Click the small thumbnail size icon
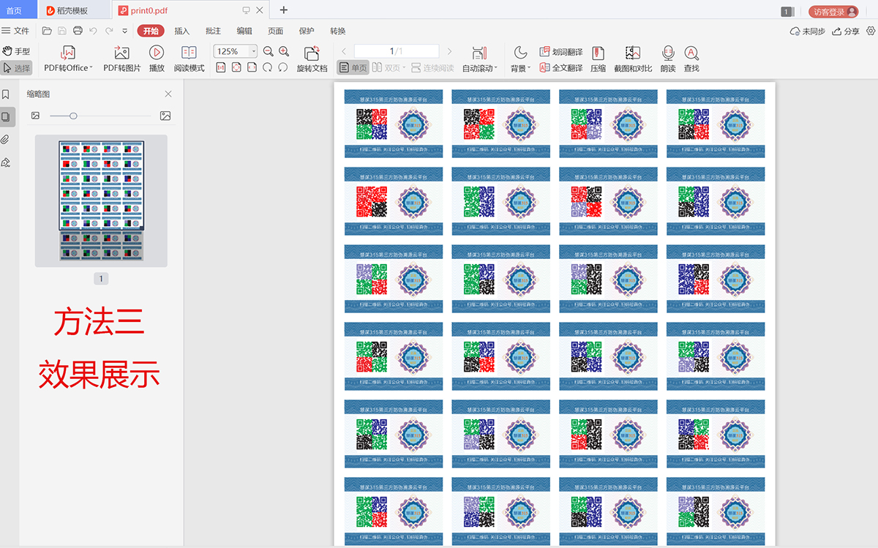The height and width of the screenshot is (548, 878). point(35,116)
